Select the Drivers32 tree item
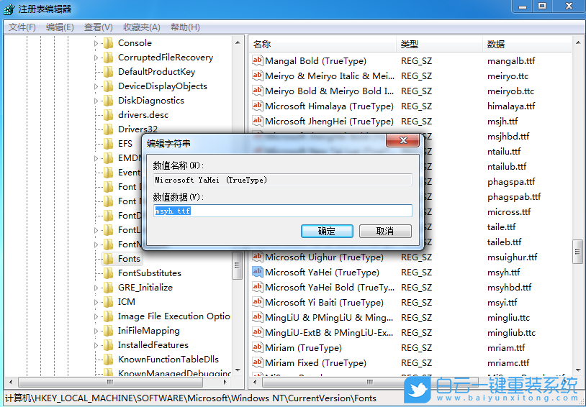 138,129
